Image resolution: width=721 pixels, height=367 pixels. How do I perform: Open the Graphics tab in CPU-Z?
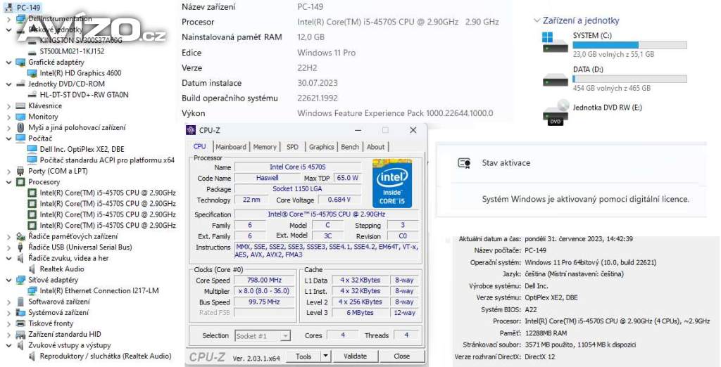(x=321, y=147)
